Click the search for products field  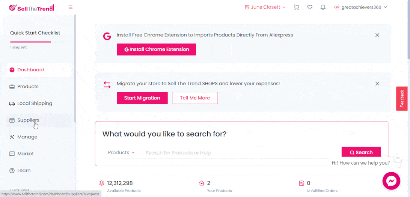coord(240,153)
